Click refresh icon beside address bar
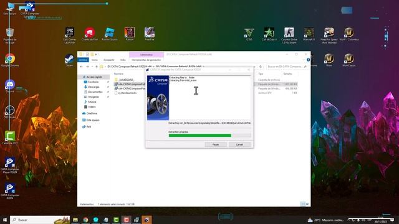Screen dimensions: 399x224 coord(261,67)
